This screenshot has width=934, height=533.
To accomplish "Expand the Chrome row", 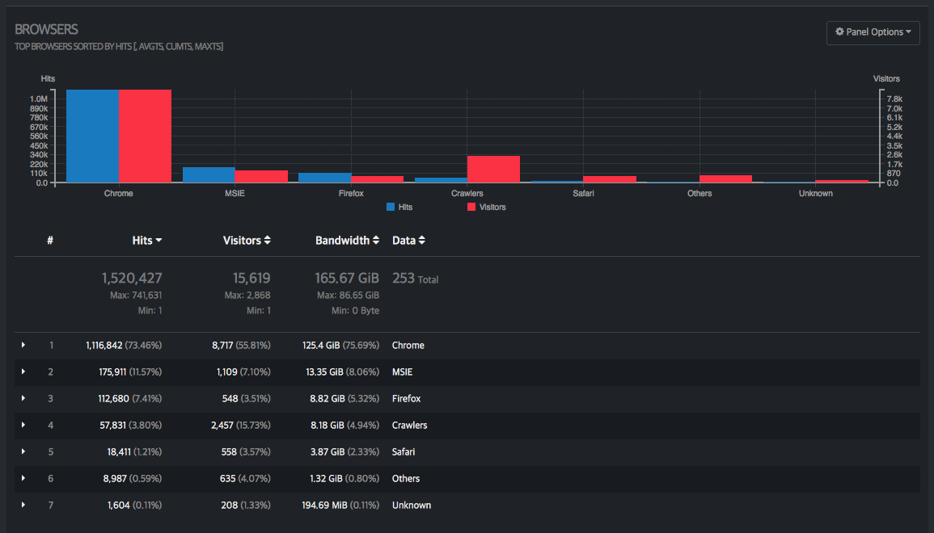I will [x=23, y=346].
